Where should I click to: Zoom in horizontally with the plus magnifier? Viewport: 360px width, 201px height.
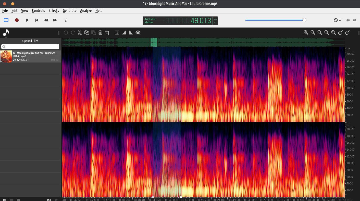coord(306,32)
